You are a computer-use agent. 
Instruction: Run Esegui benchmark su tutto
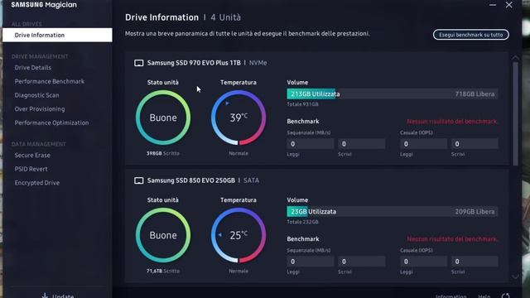tap(471, 35)
